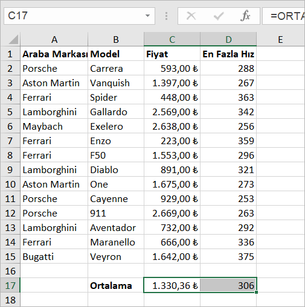This screenshot has height=307, width=305.
Task: Select the Enzo cell
Action: (x=116, y=141)
